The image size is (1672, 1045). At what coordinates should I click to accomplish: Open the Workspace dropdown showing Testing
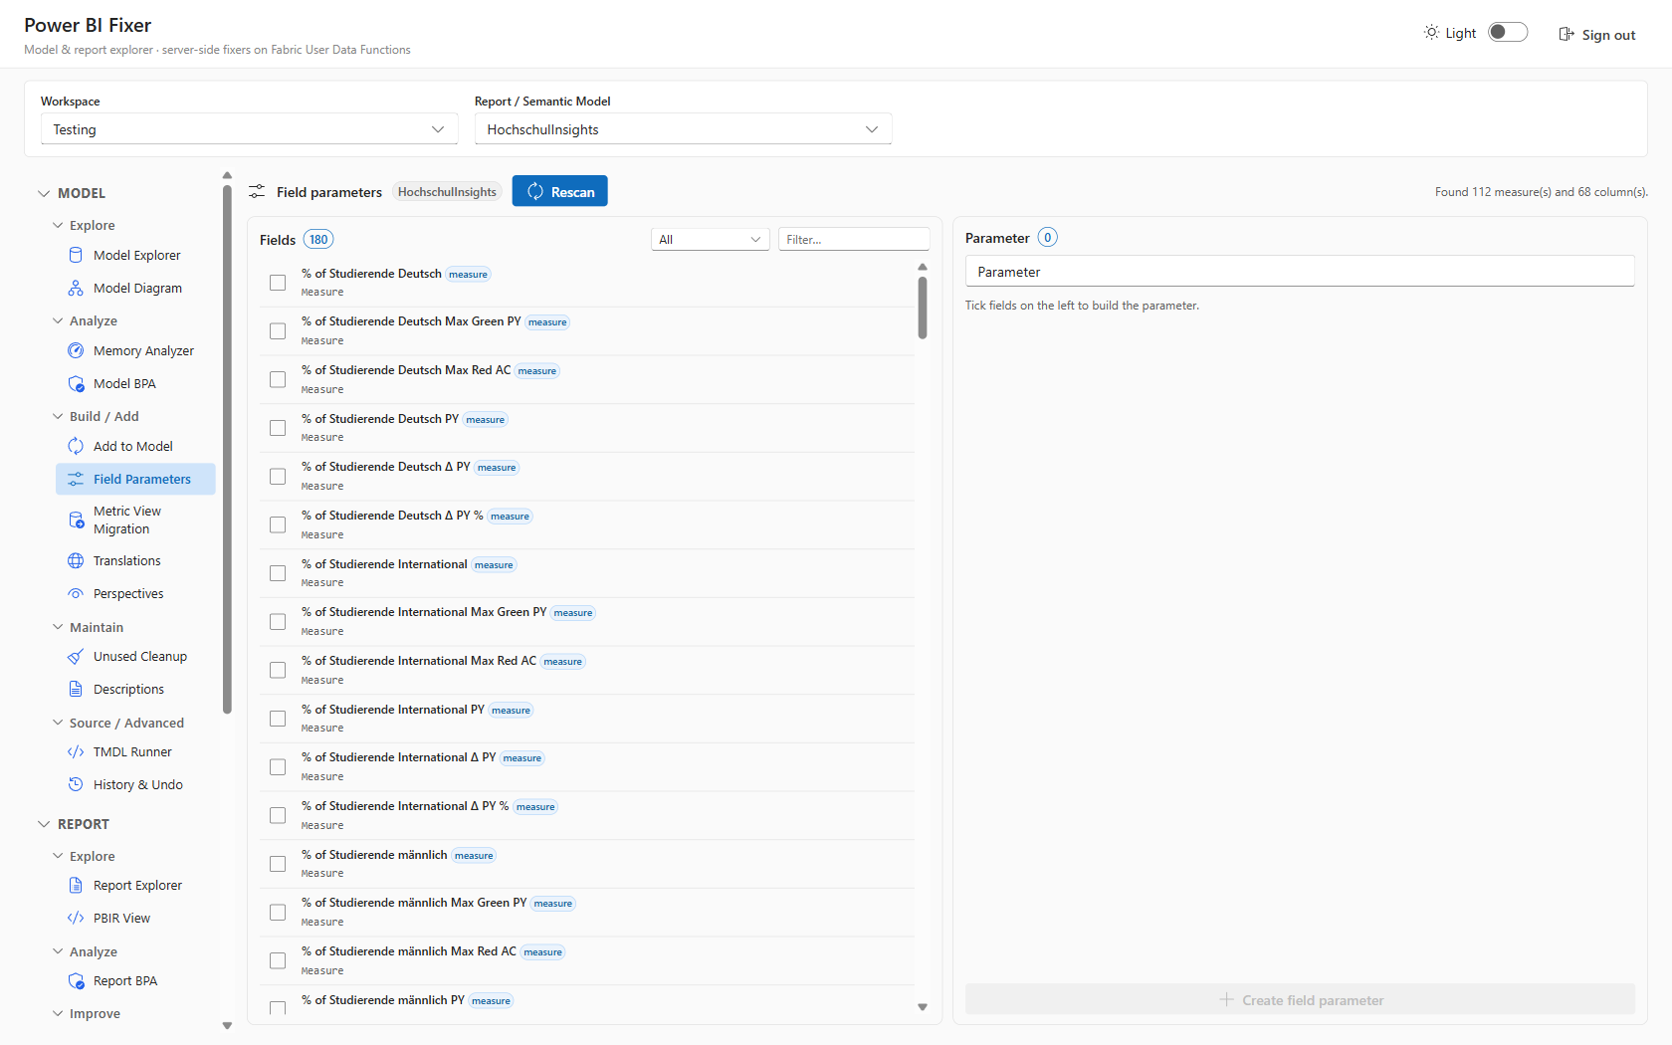point(249,129)
